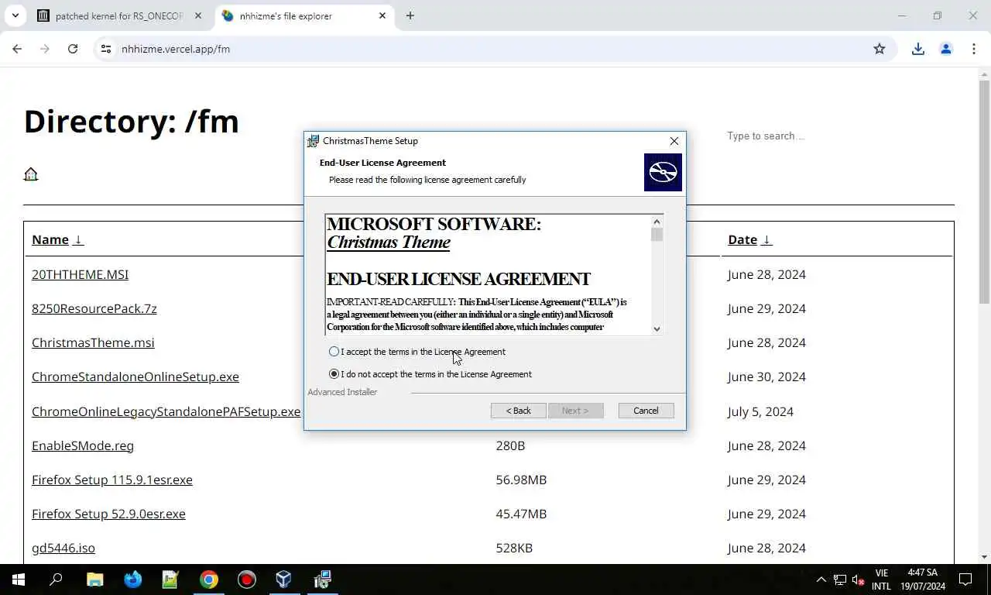Open File Explorer from the taskbar
Image resolution: width=991 pixels, height=595 pixels.
pos(94,580)
